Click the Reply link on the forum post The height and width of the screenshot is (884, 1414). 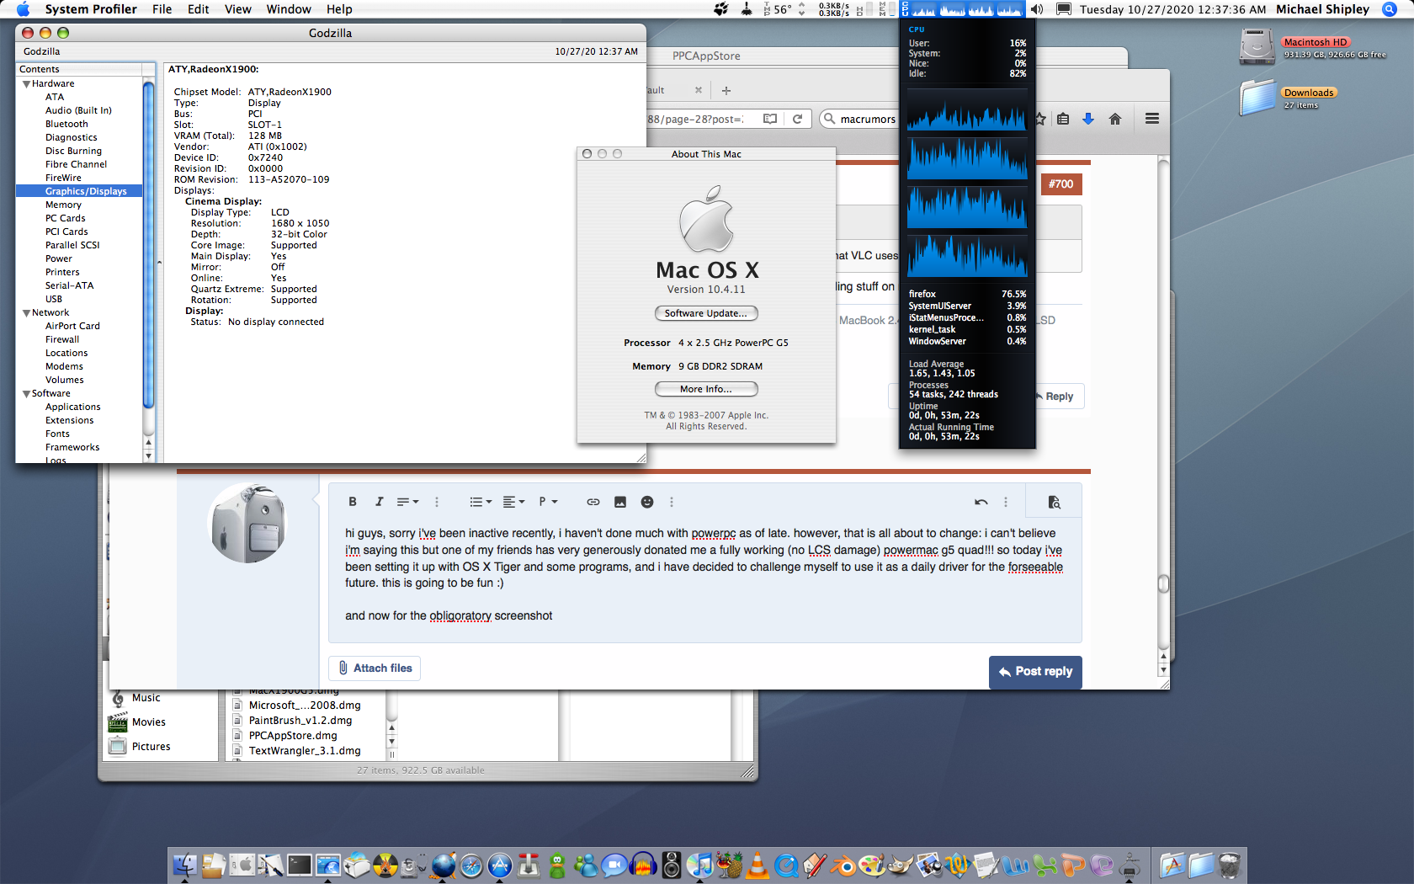(x=1058, y=397)
